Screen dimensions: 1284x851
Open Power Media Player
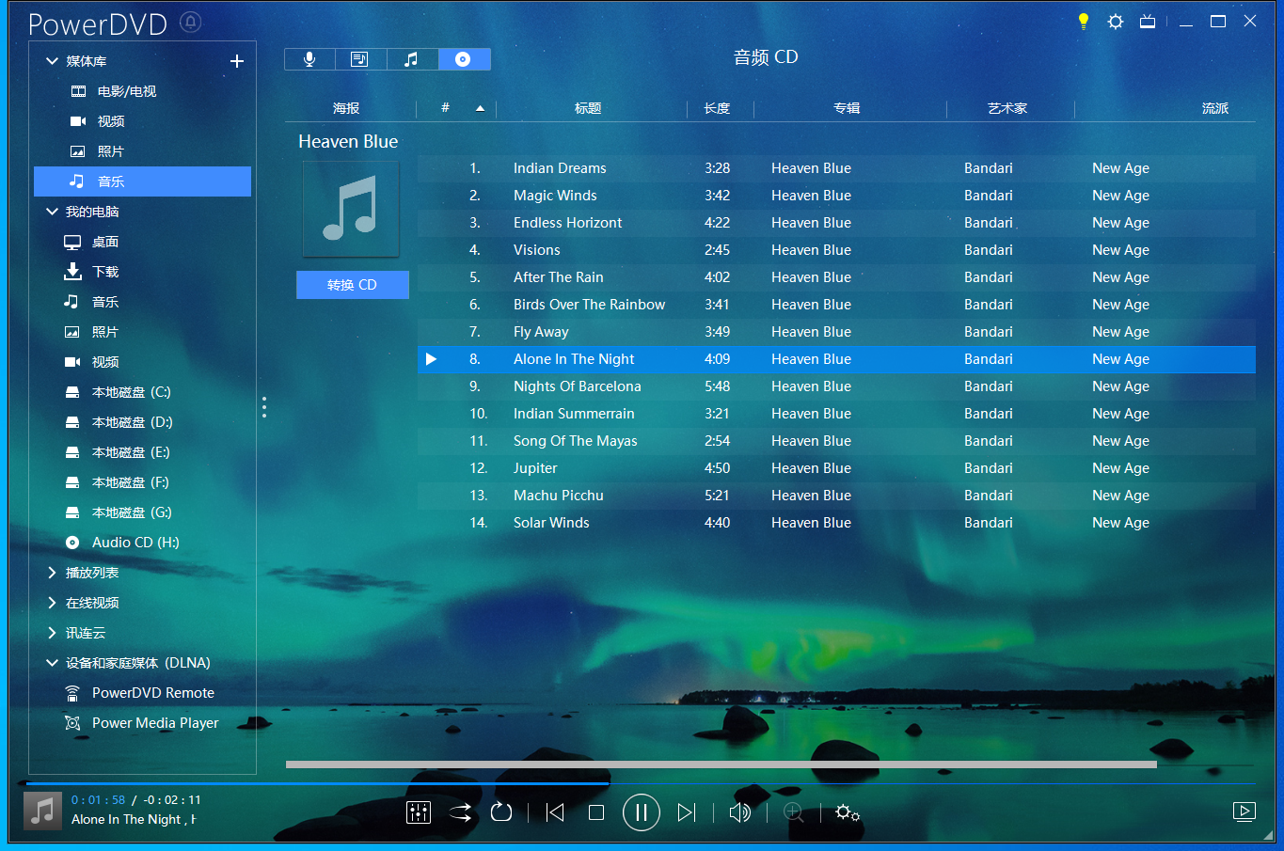[142, 723]
